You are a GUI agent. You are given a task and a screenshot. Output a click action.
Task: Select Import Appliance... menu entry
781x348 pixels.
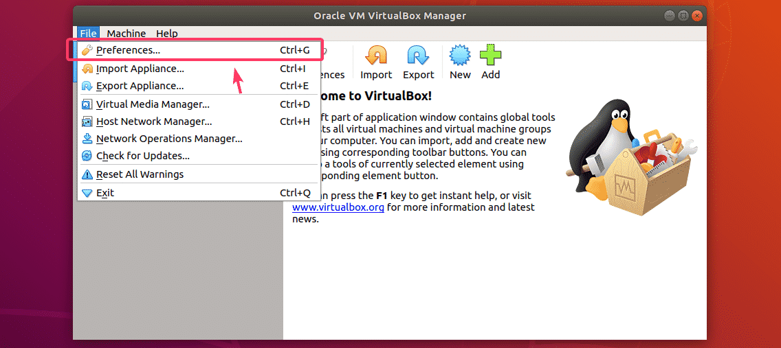tap(198, 69)
